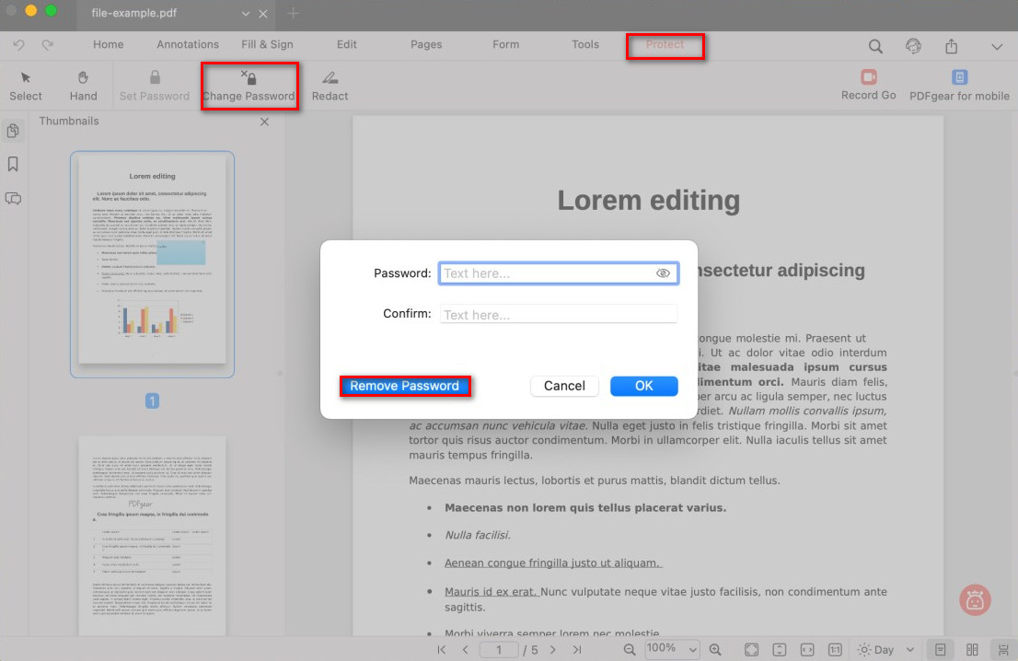The image size is (1018, 661).
Task: Open the support headset icon
Action: coord(913,46)
